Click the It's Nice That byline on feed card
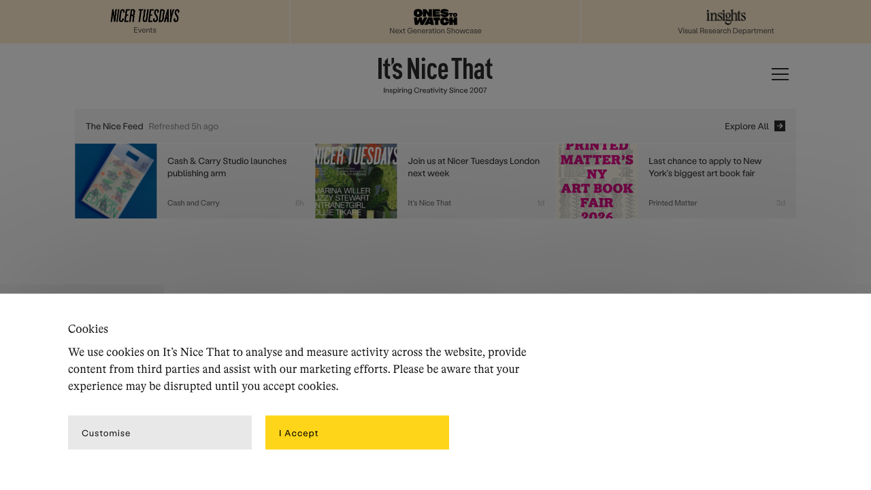Image resolution: width=871 pixels, height=490 pixels. [429, 201]
